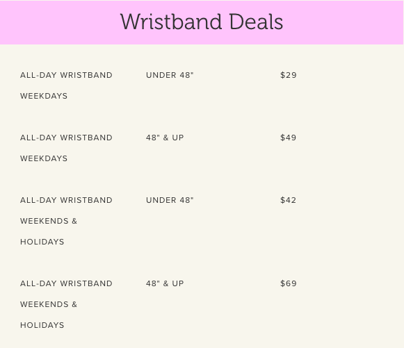Click the first 'UNDER 48"' height label
The width and height of the screenshot is (404, 348).
coord(170,75)
